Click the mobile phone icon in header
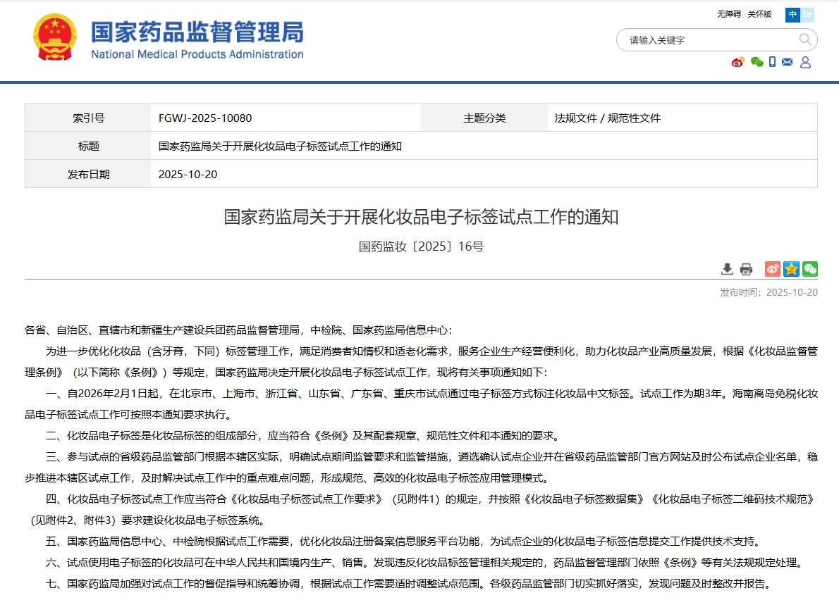 coord(773,62)
